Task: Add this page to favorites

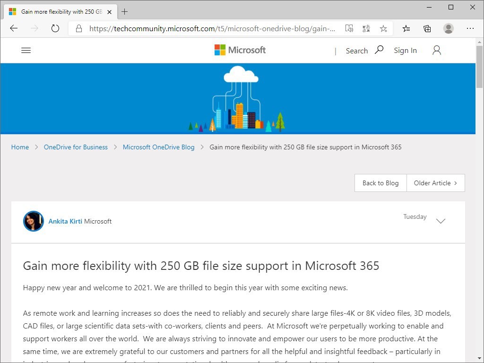Action: (x=384, y=29)
